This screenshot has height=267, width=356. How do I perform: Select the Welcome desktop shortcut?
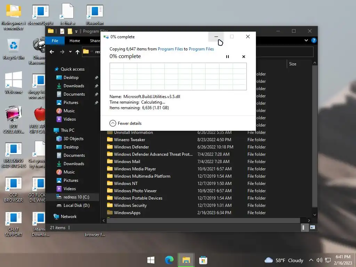[x=14, y=83]
